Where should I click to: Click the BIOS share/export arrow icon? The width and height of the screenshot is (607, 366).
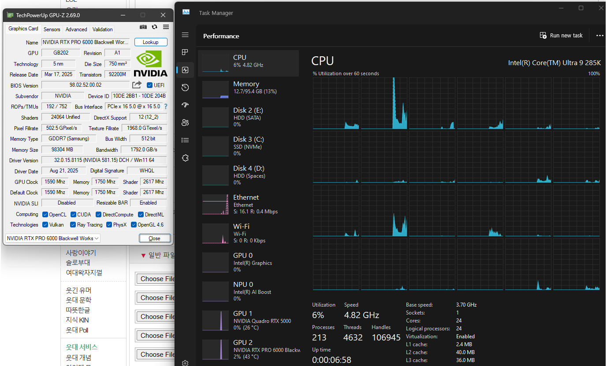(137, 85)
